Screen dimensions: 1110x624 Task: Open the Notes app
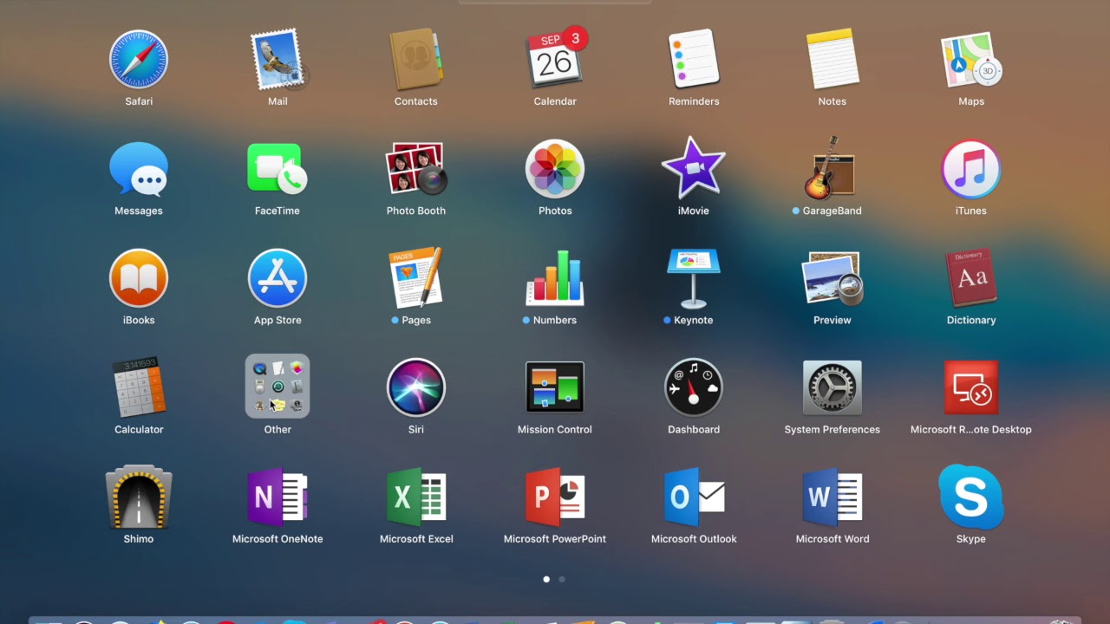pyautogui.click(x=832, y=60)
